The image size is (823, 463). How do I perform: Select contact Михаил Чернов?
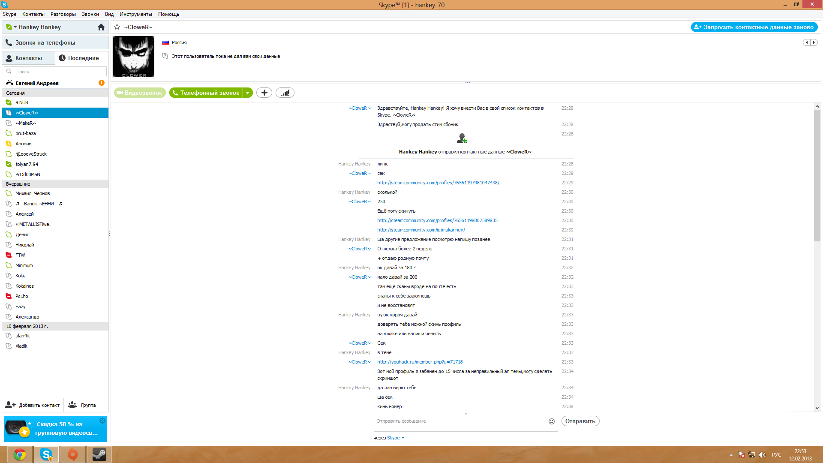pos(55,193)
